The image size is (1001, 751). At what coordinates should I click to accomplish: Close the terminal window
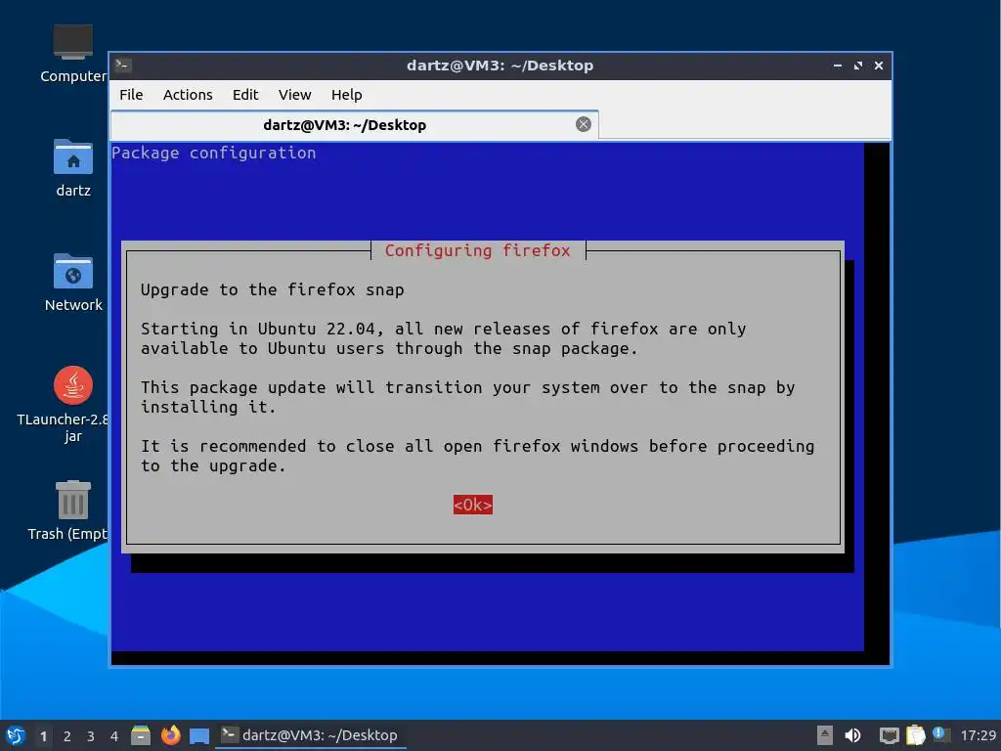[879, 66]
